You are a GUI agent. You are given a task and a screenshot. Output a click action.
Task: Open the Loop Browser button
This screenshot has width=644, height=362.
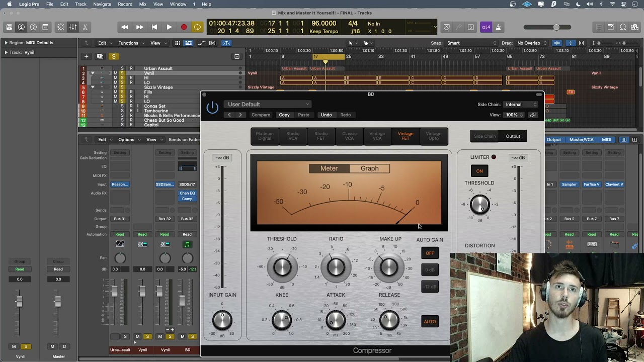[623, 27]
